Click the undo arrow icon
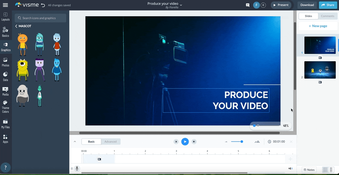This screenshot has width=339, height=175. 43,5
